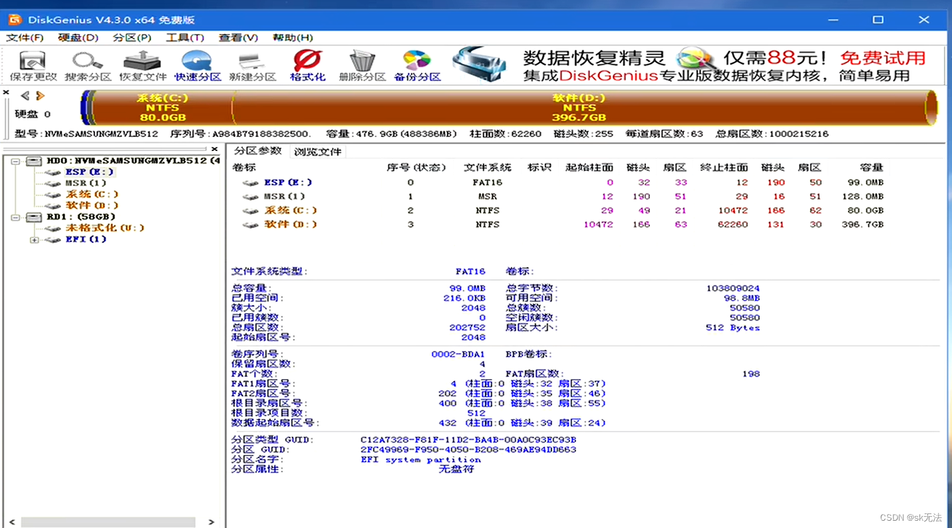The image size is (952, 528).
Task: Click the 512 Bytes sector size value
Action: coord(732,328)
